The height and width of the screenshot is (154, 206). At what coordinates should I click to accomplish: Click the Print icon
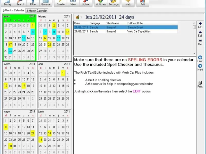(x=200, y=84)
